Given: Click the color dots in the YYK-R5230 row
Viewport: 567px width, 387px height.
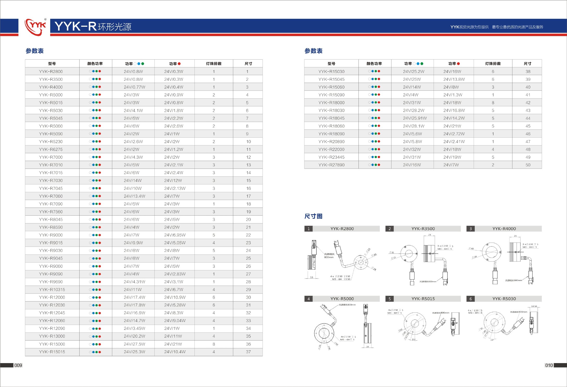Looking at the screenshot, I should point(95,142).
